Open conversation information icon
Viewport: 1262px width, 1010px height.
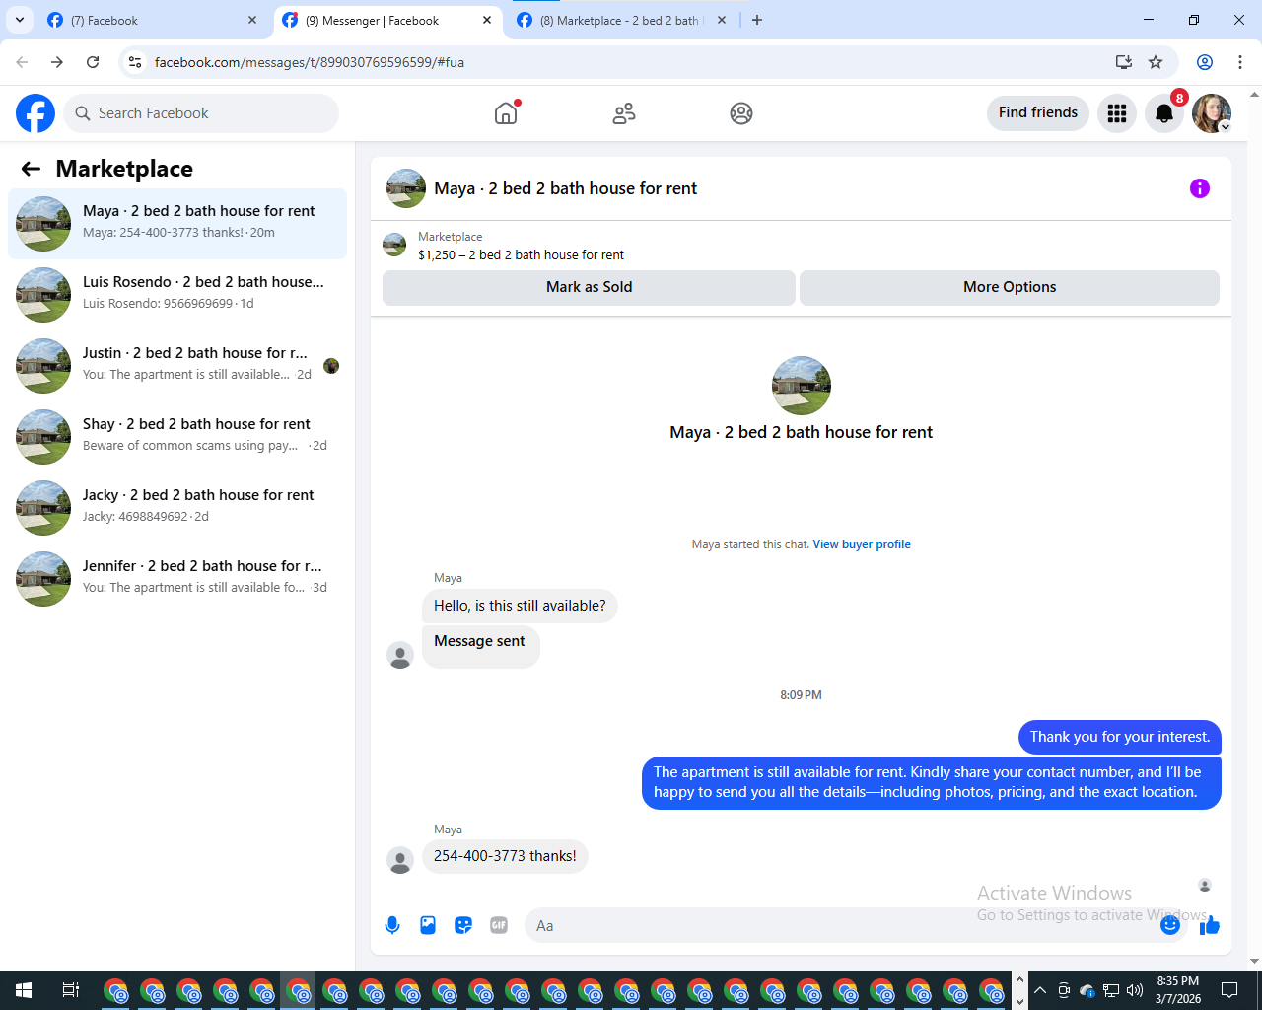(x=1200, y=188)
